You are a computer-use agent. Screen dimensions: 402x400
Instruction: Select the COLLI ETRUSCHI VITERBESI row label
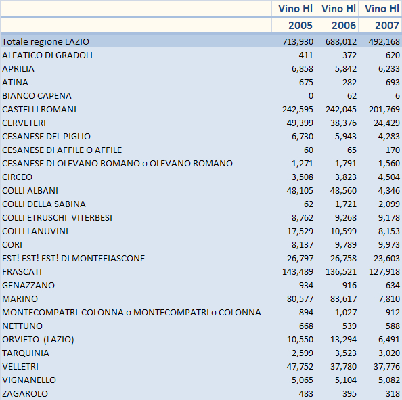[57, 218]
